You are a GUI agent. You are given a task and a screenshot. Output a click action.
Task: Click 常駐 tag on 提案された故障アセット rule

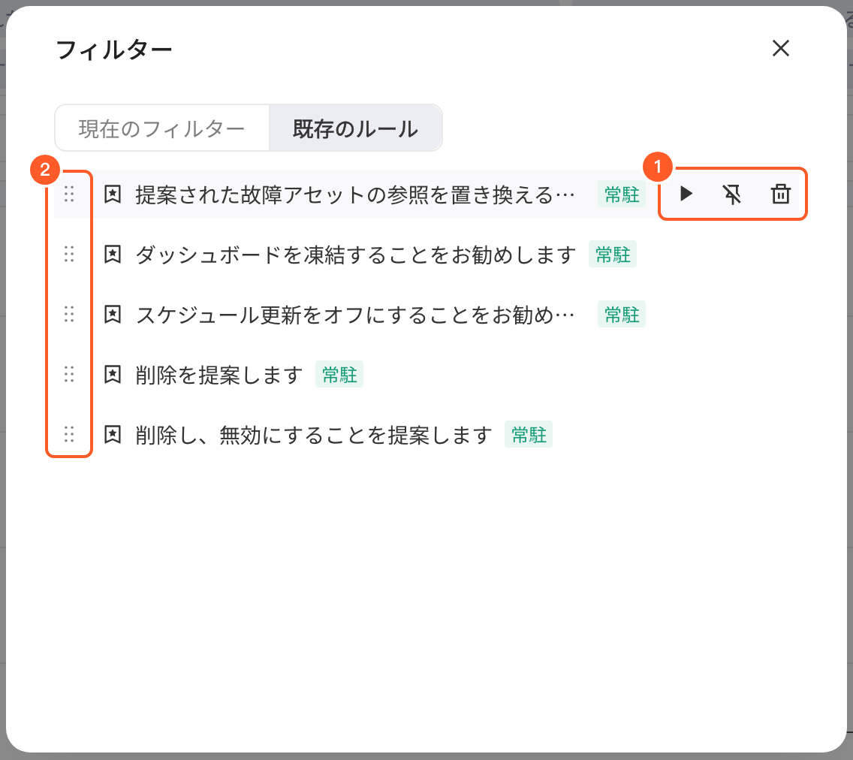coord(622,195)
